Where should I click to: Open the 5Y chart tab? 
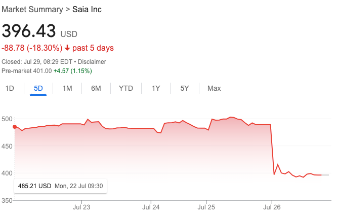(185, 88)
